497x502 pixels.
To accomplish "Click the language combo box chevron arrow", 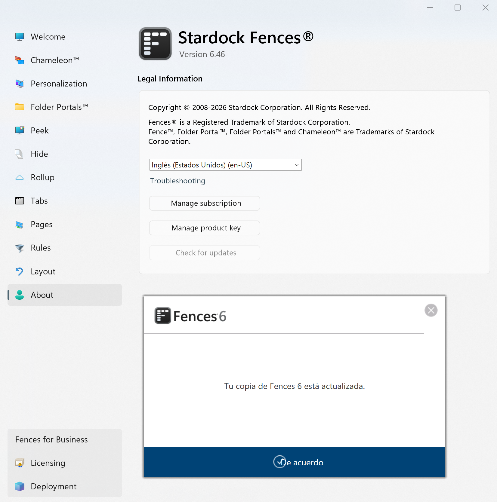I will (297, 165).
